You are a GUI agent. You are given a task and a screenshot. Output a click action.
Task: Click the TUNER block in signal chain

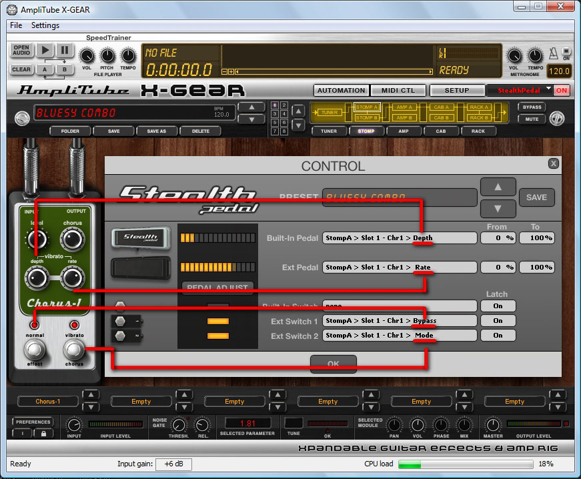(x=330, y=112)
